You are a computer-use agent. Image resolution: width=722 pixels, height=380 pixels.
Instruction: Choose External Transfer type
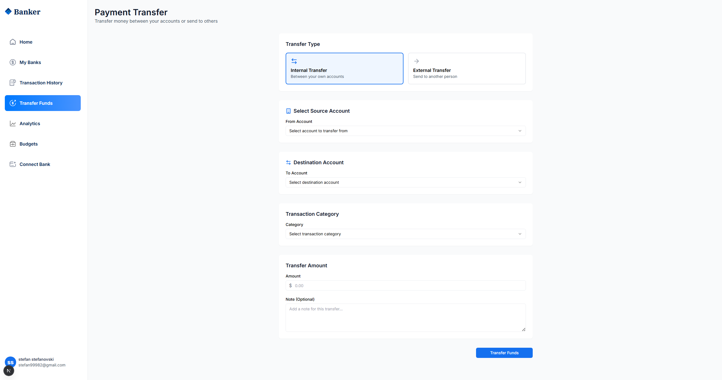point(467,69)
